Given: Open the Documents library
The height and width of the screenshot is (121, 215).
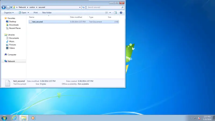Looking at the screenshot, I should click(14, 38).
